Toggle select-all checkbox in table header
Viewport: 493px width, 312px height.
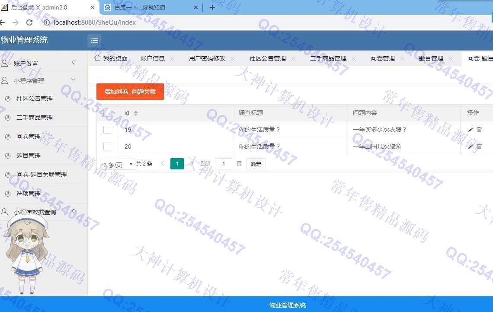107,113
